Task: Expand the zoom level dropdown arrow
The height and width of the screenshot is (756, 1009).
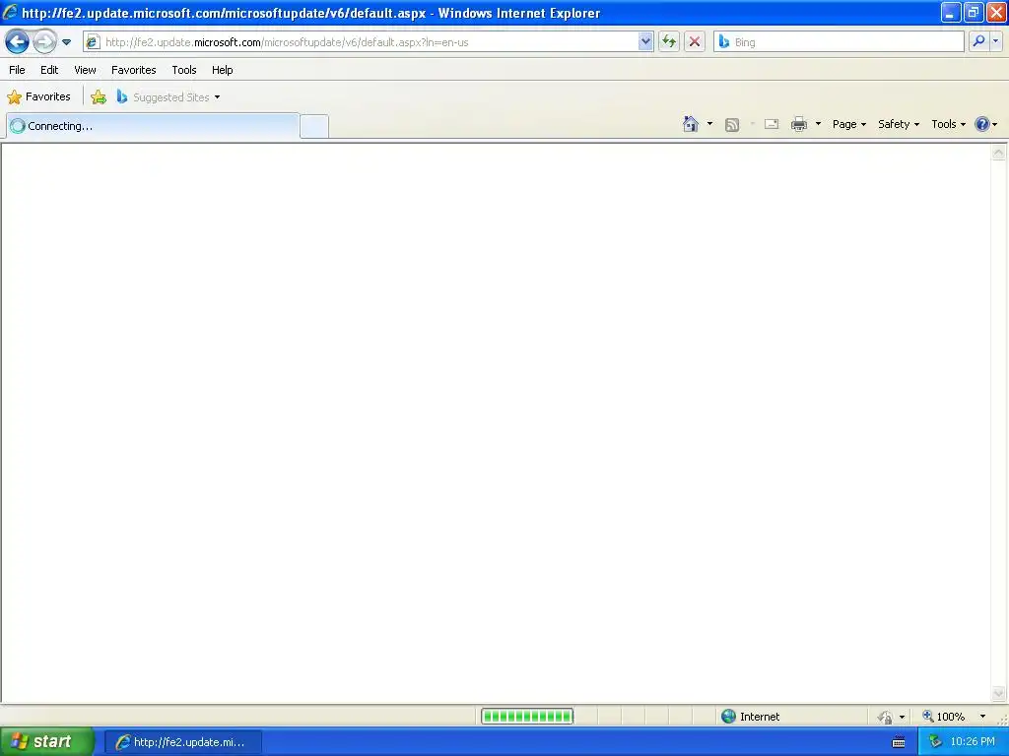Action: pyautogui.click(x=982, y=717)
